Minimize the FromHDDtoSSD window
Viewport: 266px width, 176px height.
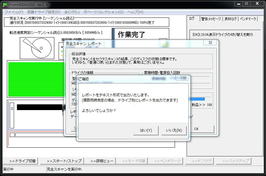tap(239, 4)
